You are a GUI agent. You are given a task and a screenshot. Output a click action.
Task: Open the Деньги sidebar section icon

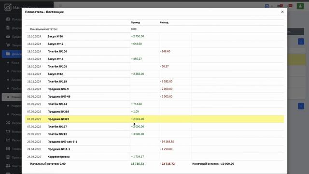tap(8, 54)
